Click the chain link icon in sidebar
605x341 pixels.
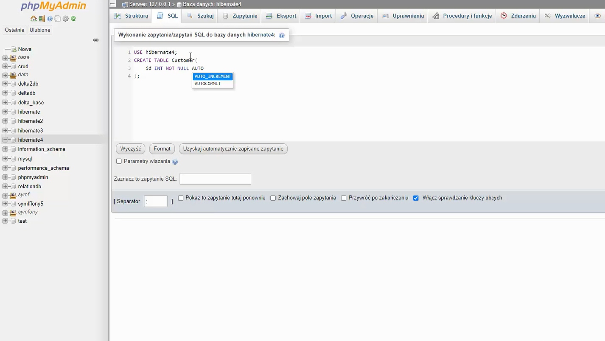click(96, 40)
